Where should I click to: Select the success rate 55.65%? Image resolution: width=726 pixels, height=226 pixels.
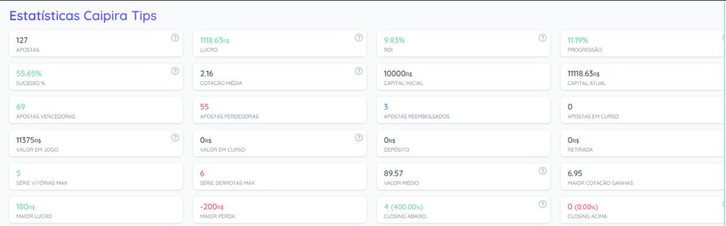[29, 73]
